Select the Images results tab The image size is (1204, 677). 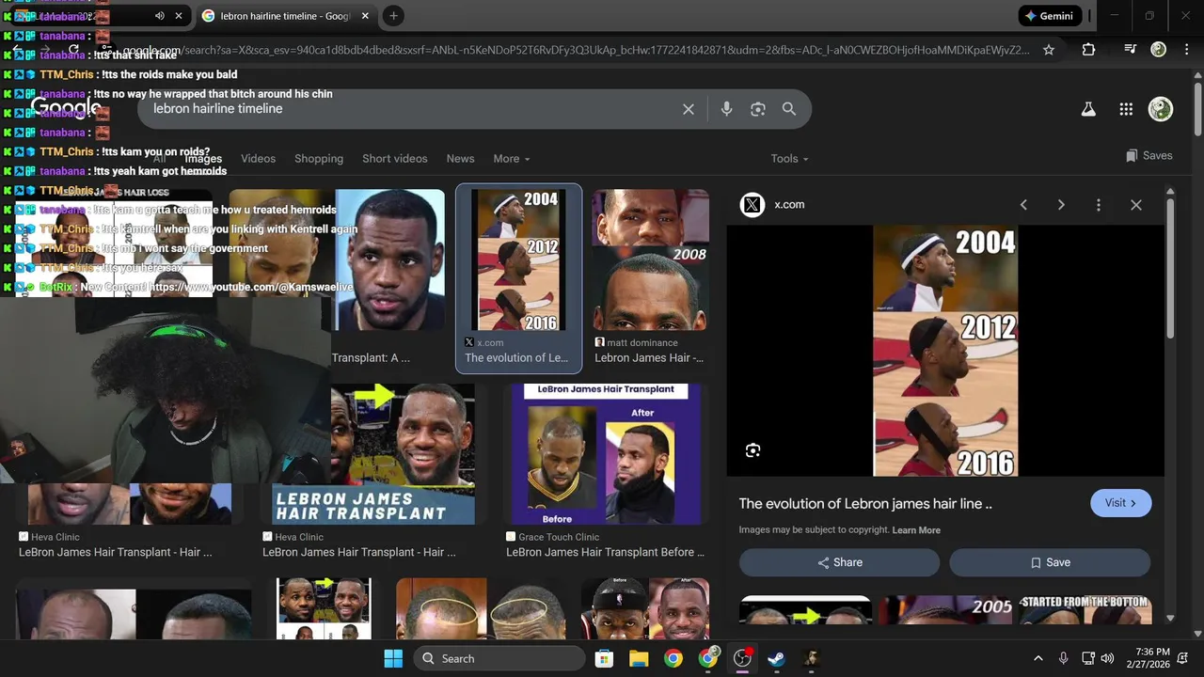pos(203,159)
